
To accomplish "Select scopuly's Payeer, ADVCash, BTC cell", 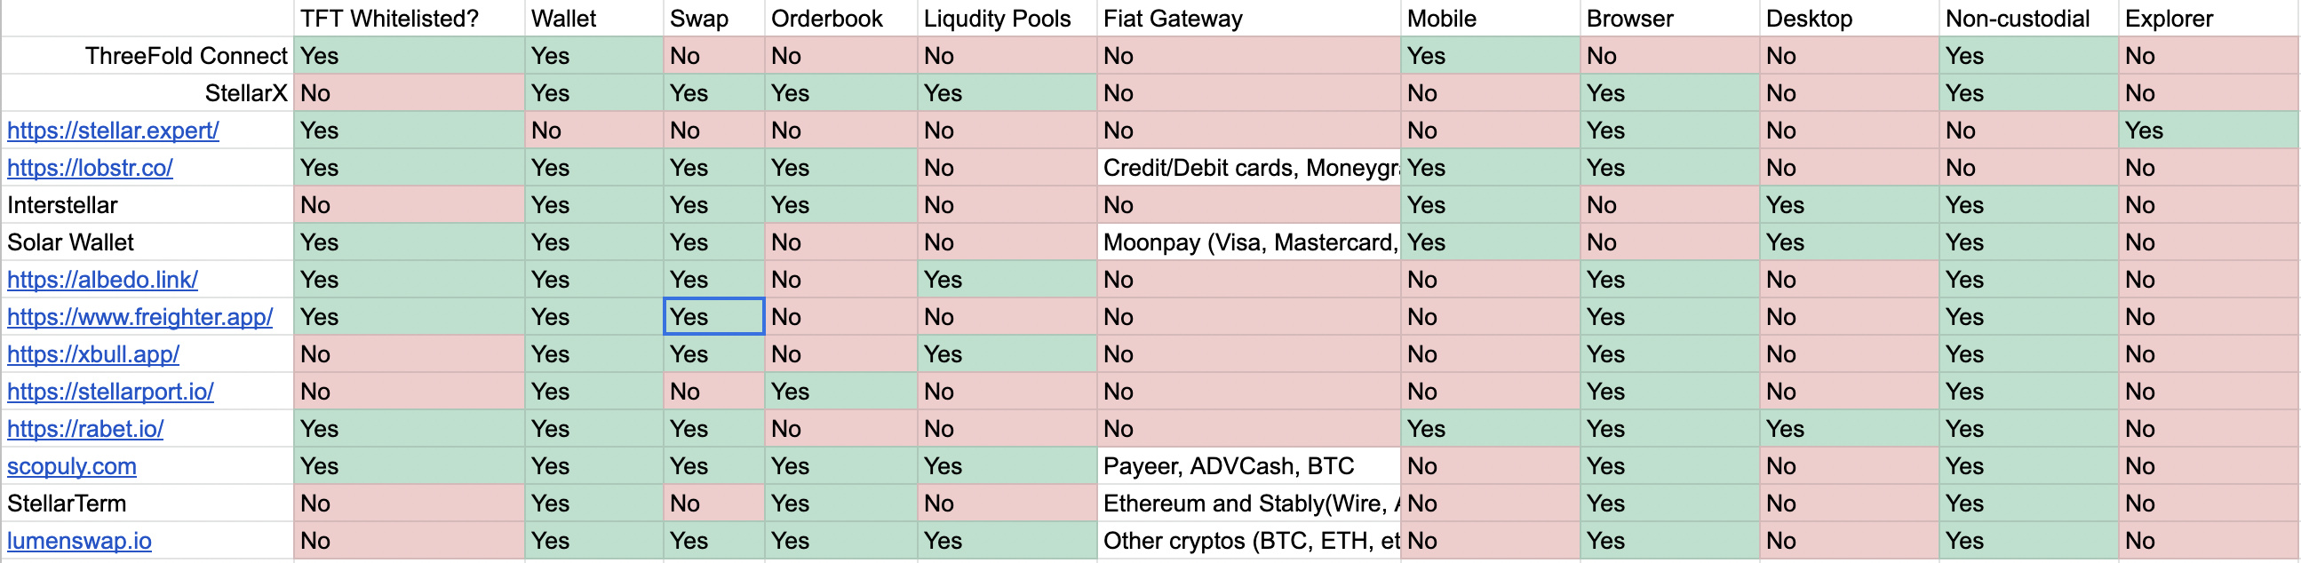I will (1248, 466).
